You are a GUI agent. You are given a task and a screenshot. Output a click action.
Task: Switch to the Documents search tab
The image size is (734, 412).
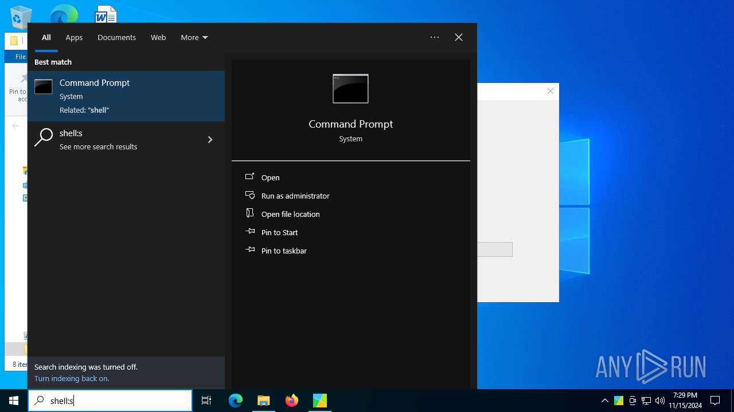pyautogui.click(x=116, y=37)
